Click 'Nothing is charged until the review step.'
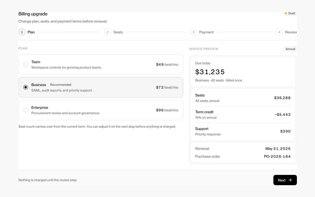Image resolution: width=315 pixels, height=197 pixels. point(48,180)
